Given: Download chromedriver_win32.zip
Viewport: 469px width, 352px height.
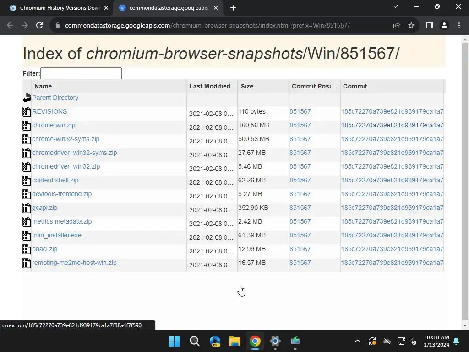Looking at the screenshot, I should point(66,167).
